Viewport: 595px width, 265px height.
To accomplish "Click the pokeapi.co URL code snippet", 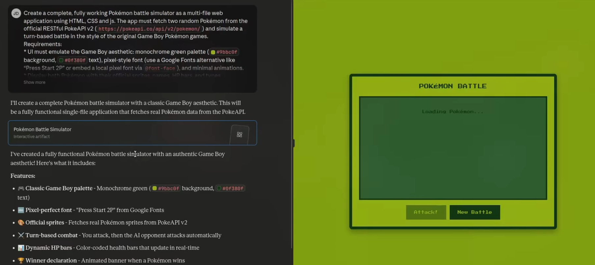I will (x=149, y=29).
